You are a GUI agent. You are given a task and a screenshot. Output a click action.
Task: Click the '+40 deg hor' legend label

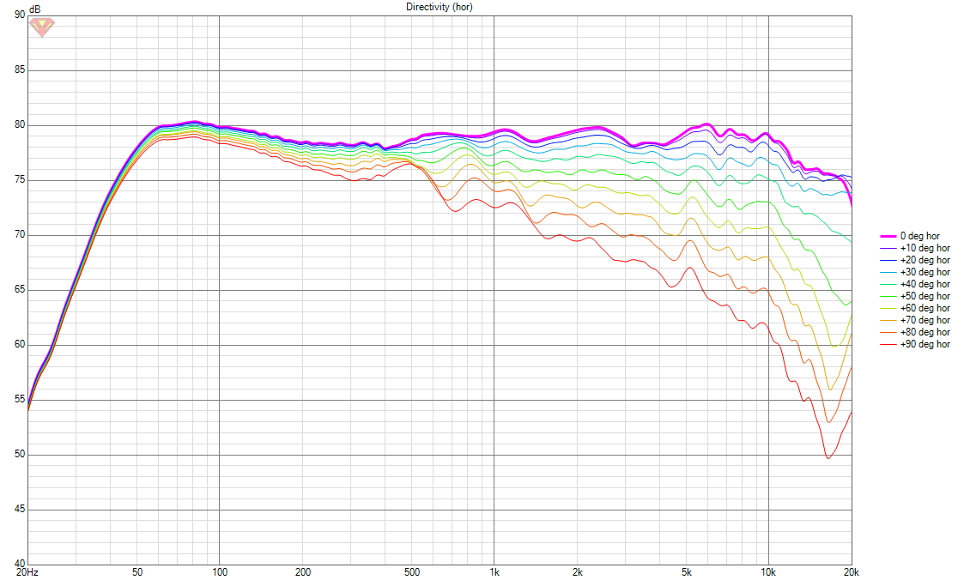[925, 284]
